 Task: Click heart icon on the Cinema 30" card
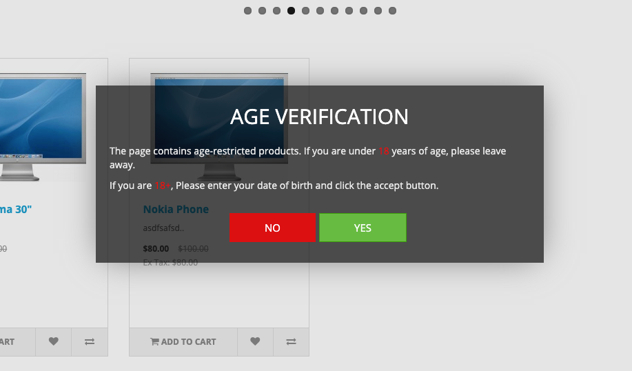(54, 342)
